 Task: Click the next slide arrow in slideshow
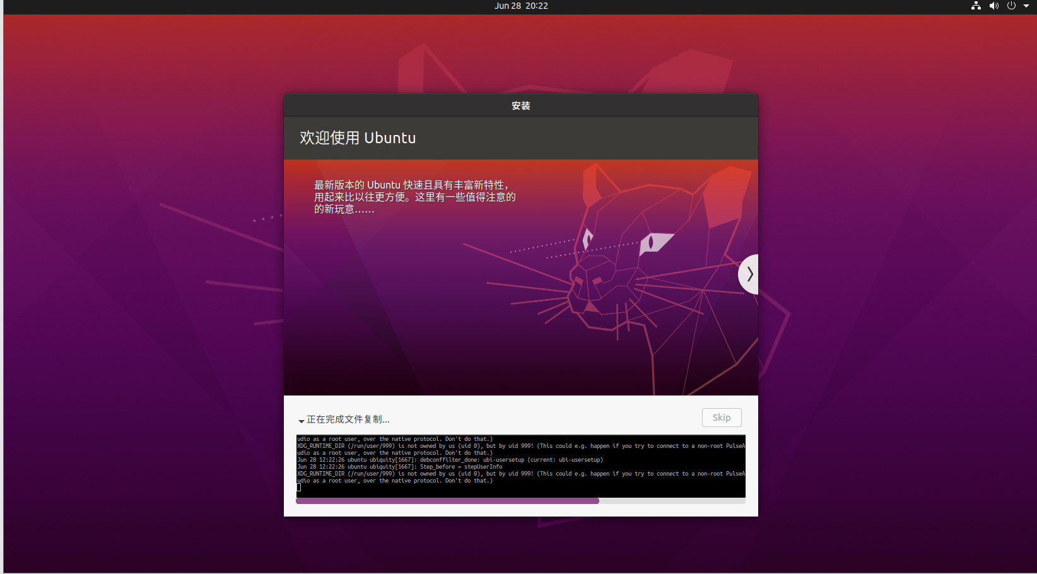click(749, 274)
